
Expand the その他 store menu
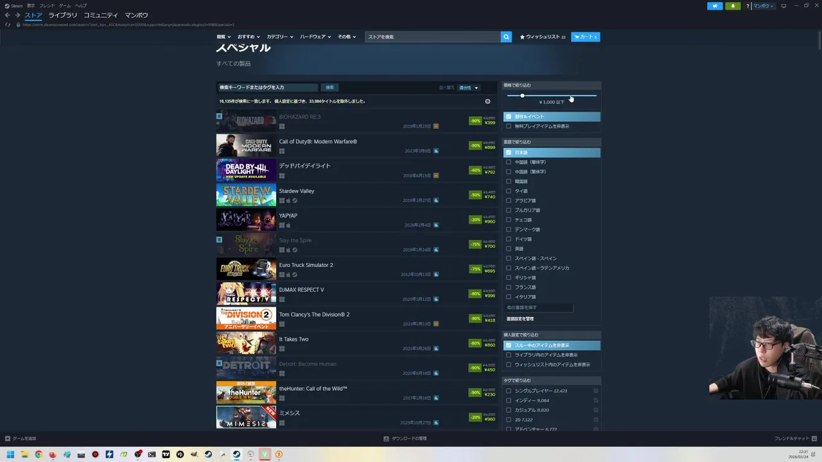tap(347, 37)
